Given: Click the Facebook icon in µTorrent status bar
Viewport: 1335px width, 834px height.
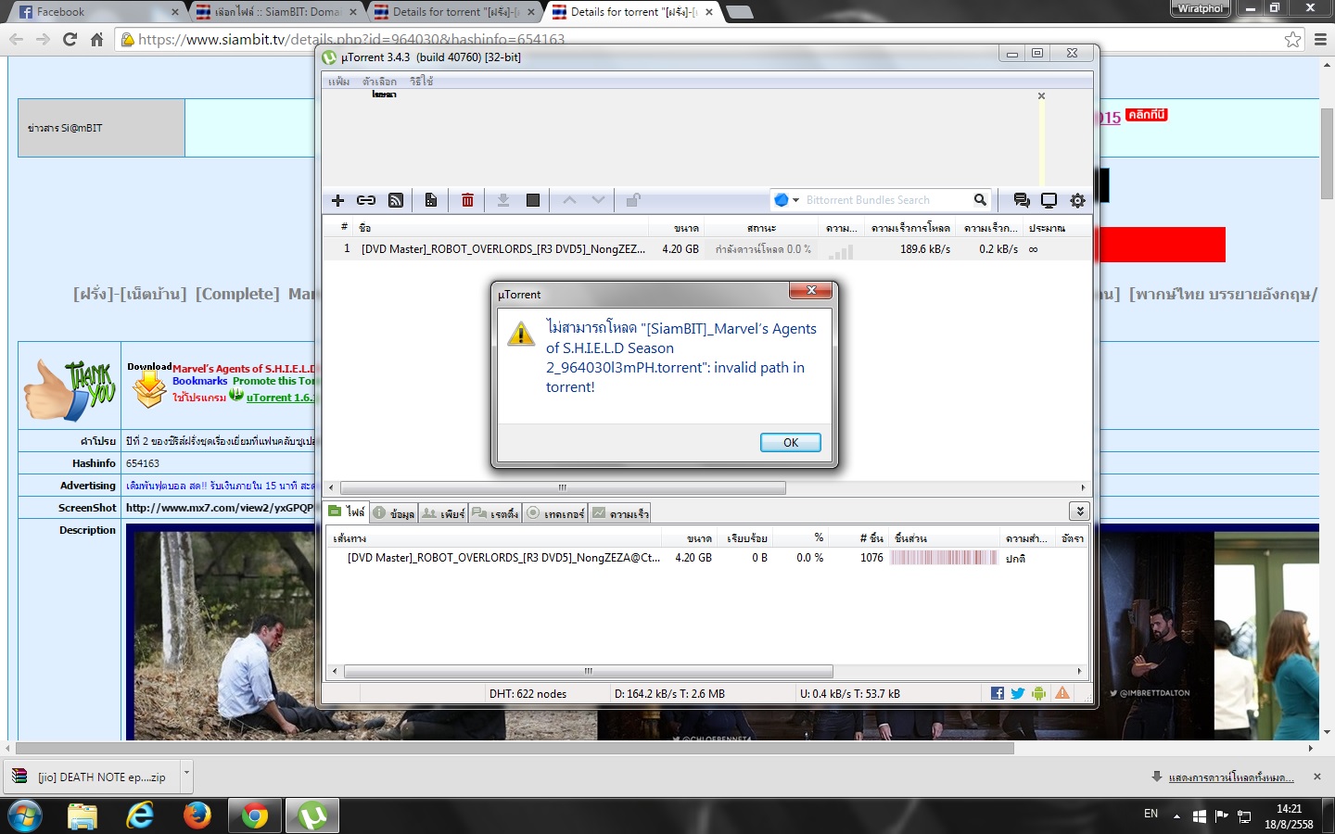Looking at the screenshot, I should point(998,693).
